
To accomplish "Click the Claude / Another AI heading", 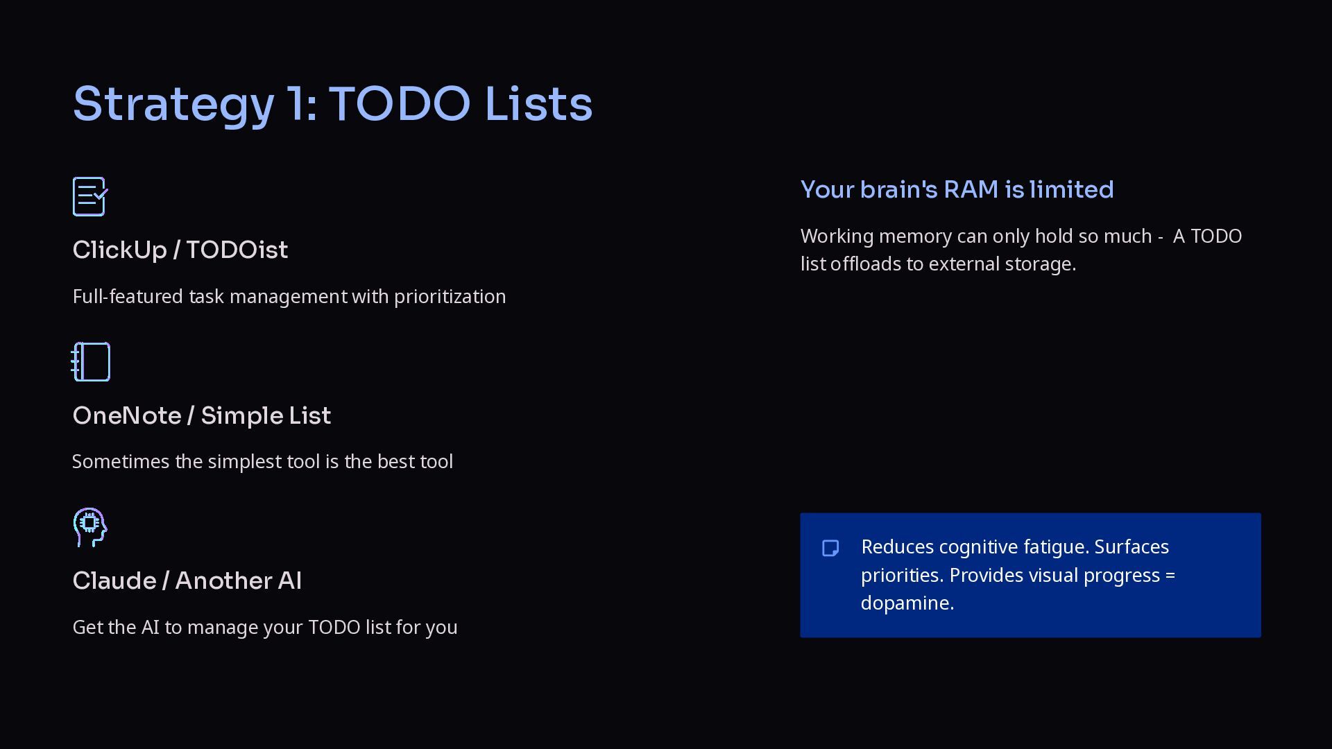I will point(187,580).
